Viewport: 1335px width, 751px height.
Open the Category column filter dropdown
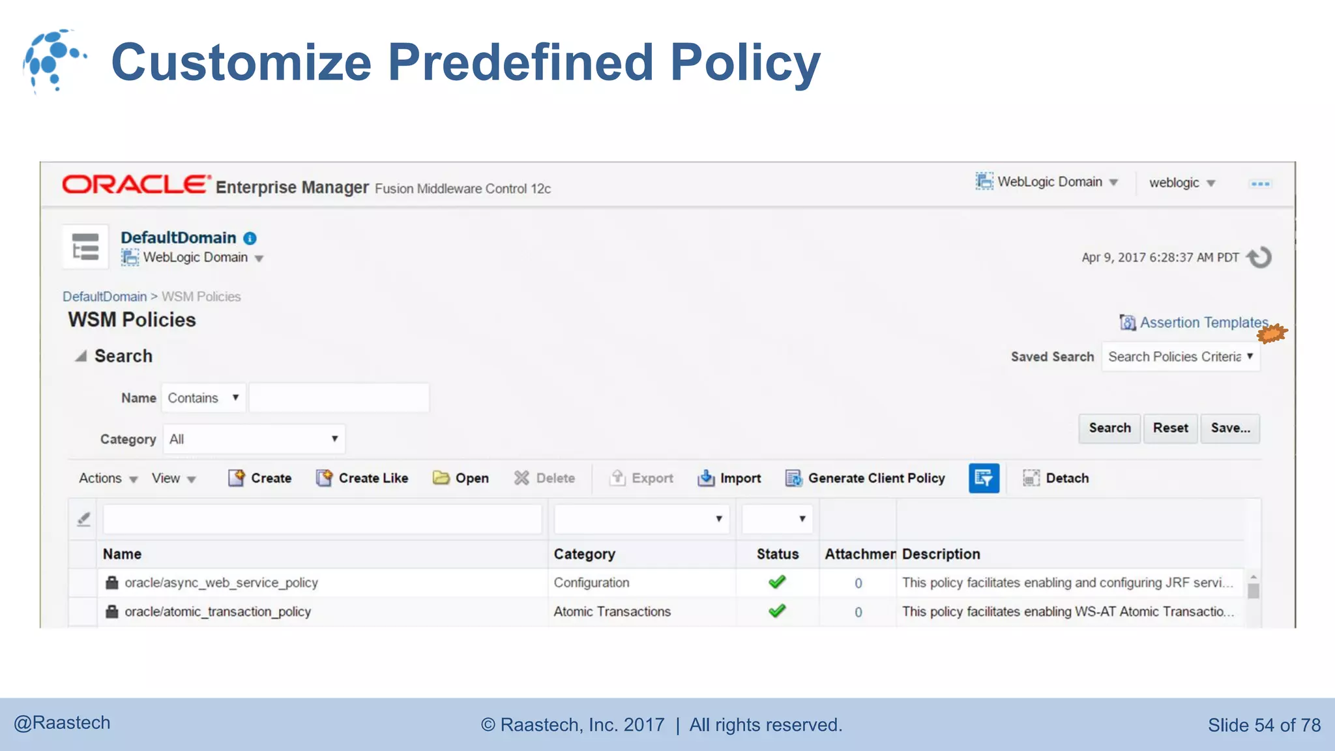(642, 520)
